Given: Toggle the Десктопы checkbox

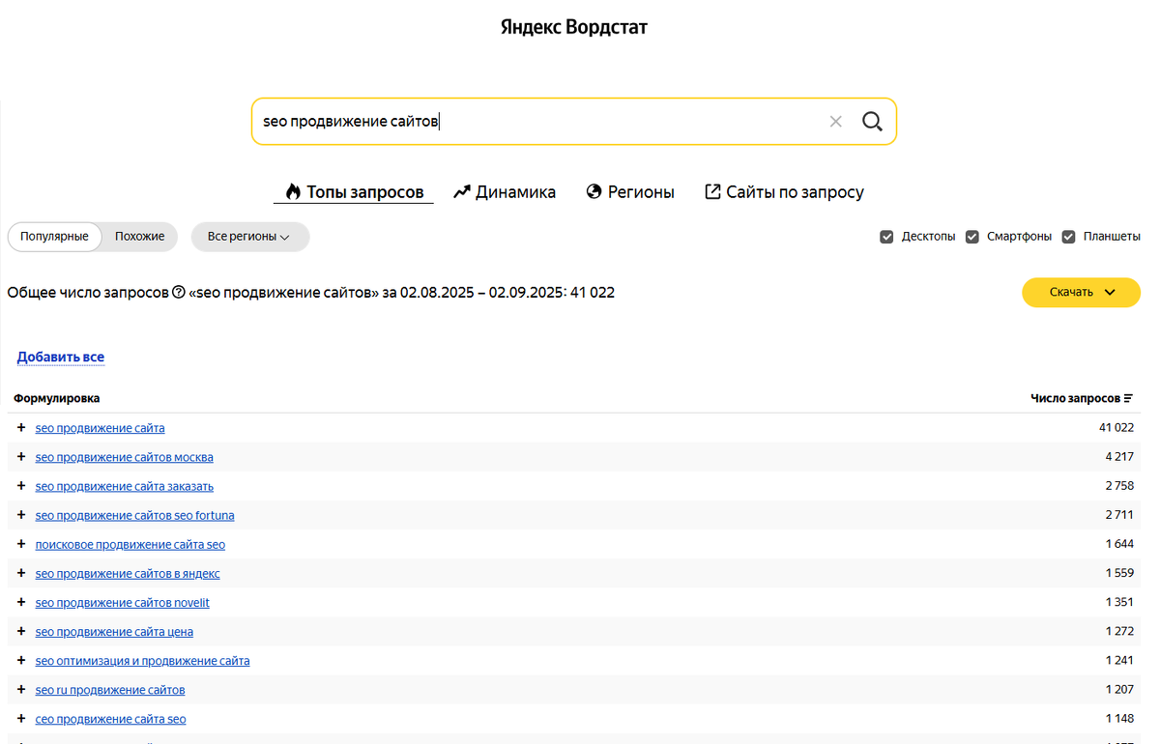Looking at the screenshot, I should tap(886, 237).
